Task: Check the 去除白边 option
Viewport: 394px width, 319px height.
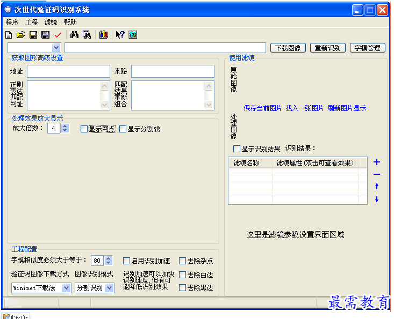Action: (x=182, y=275)
